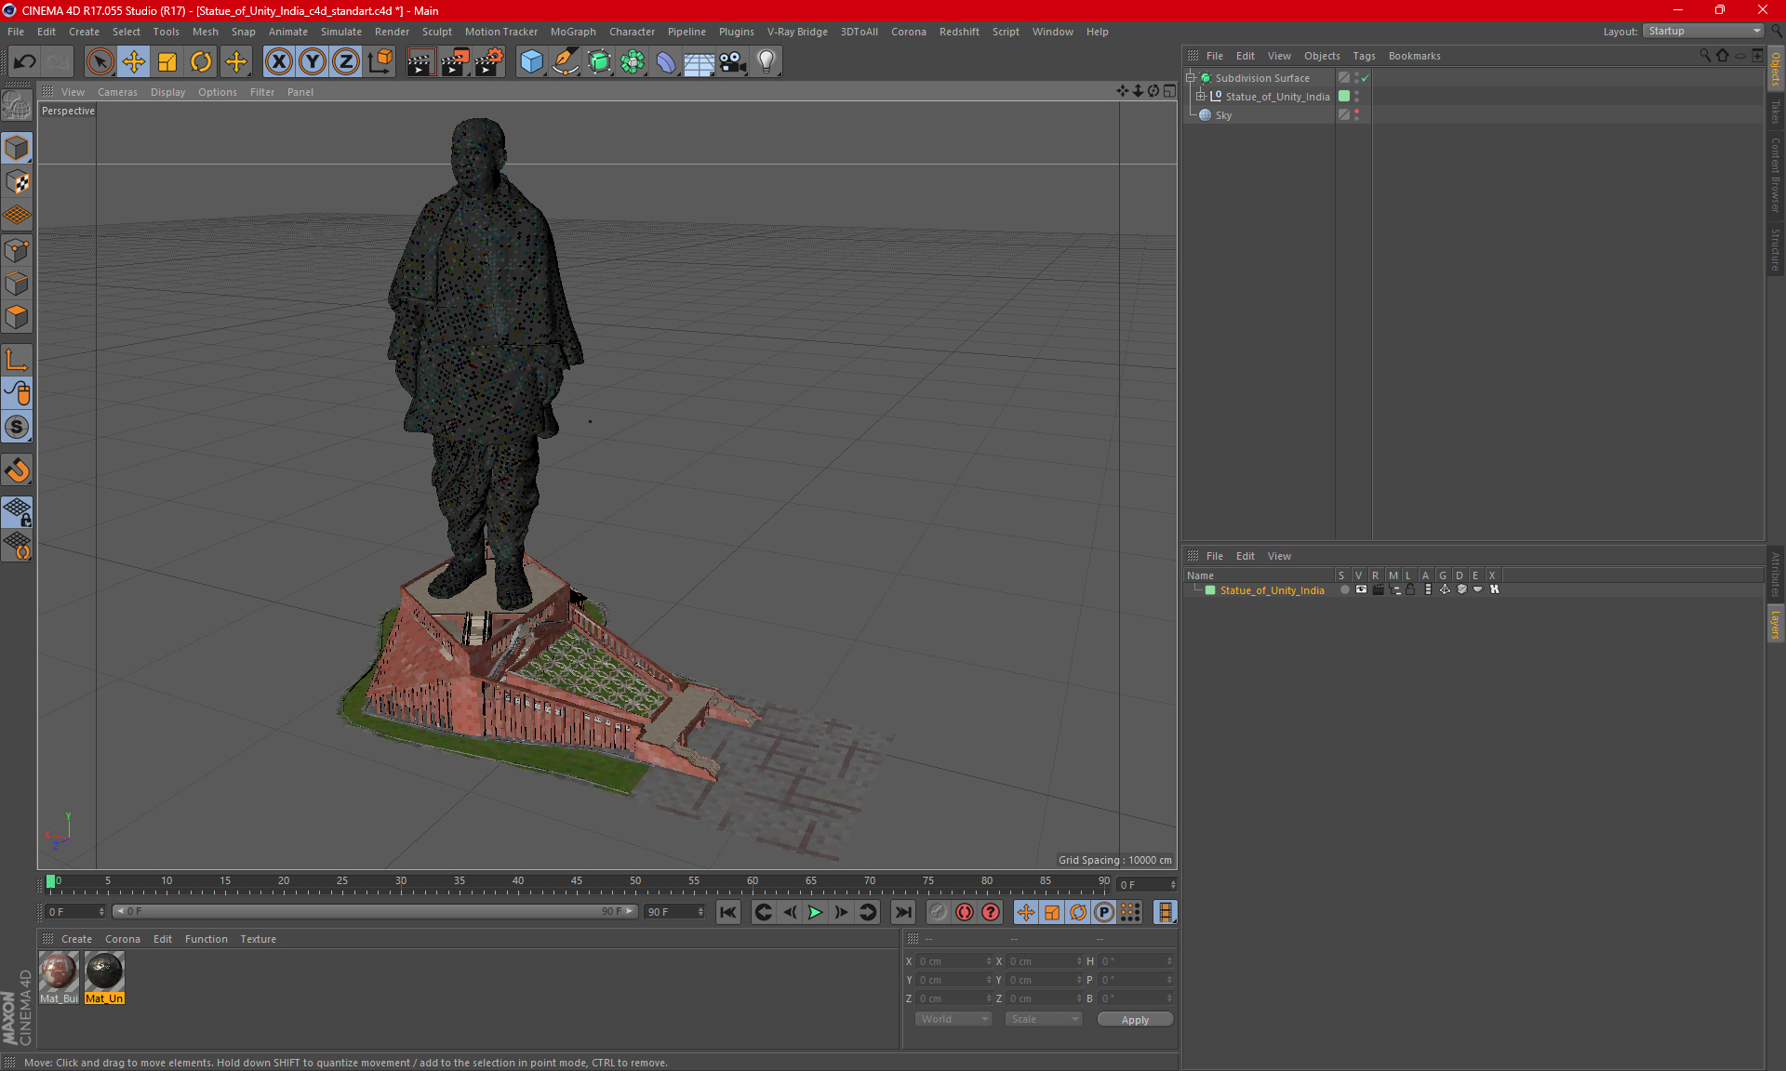Play the animation forward
Image resolution: width=1786 pixels, height=1071 pixels.
pyautogui.click(x=815, y=912)
